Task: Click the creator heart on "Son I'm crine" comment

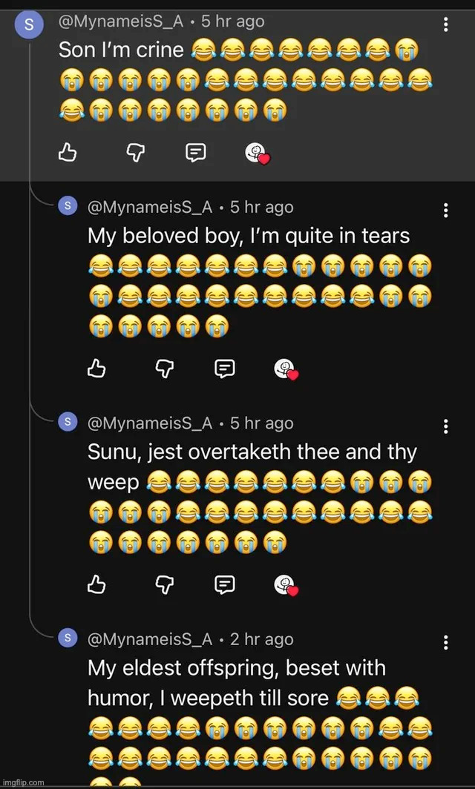Action: click(257, 153)
